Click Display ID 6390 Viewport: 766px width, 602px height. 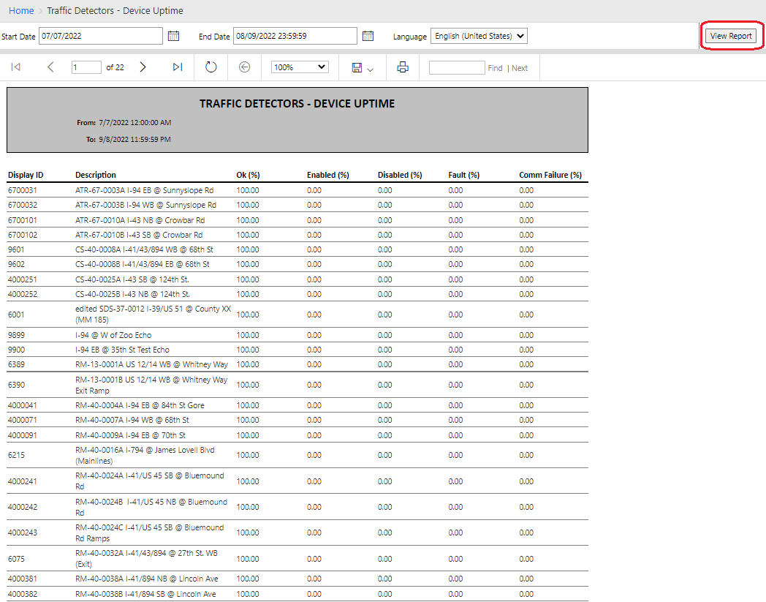click(x=16, y=385)
